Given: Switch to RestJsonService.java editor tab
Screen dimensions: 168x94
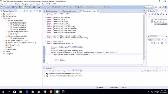Looking at the screenshot, I should pyautogui.click(x=69, y=11).
